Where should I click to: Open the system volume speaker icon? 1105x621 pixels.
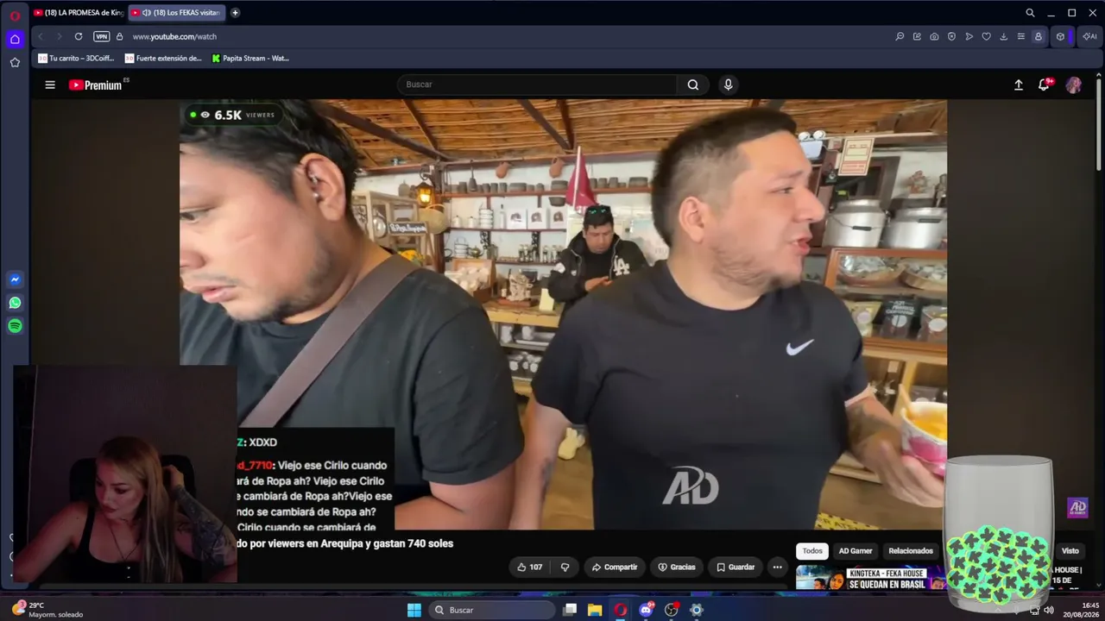[x=1049, y=610]
